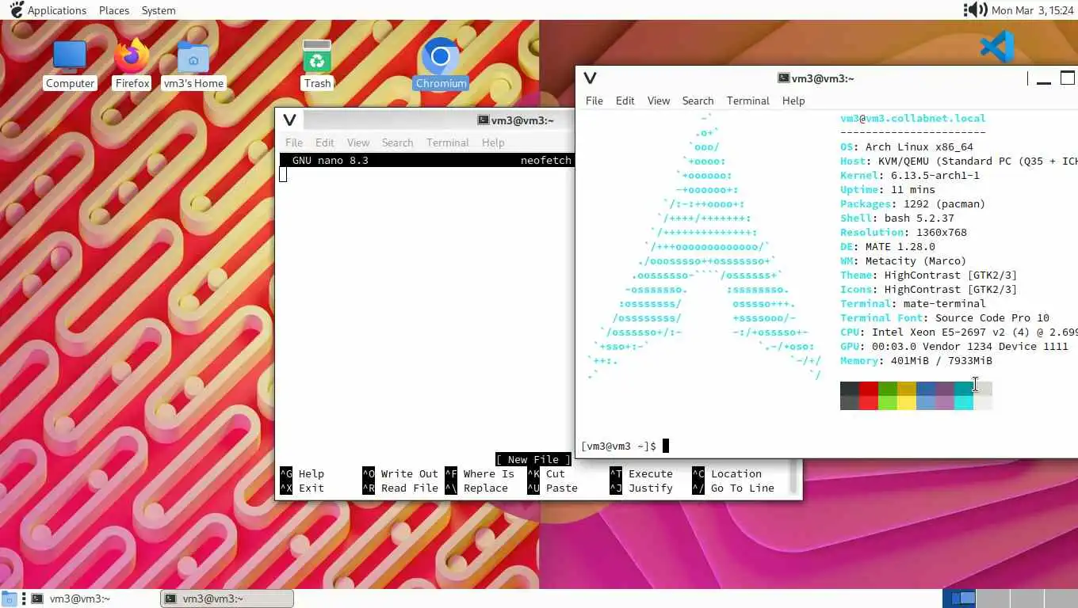Click nano window's vertical scrollbar
Image resolution: width=1078 pixels, height=608 pixels.
click(x=793, y=475)
